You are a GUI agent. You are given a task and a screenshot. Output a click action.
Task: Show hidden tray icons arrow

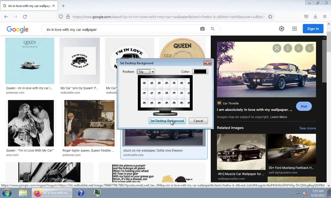[292, 193]
